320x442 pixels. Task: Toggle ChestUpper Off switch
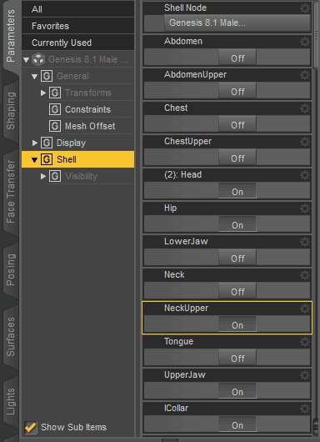(x=237, y=158)
